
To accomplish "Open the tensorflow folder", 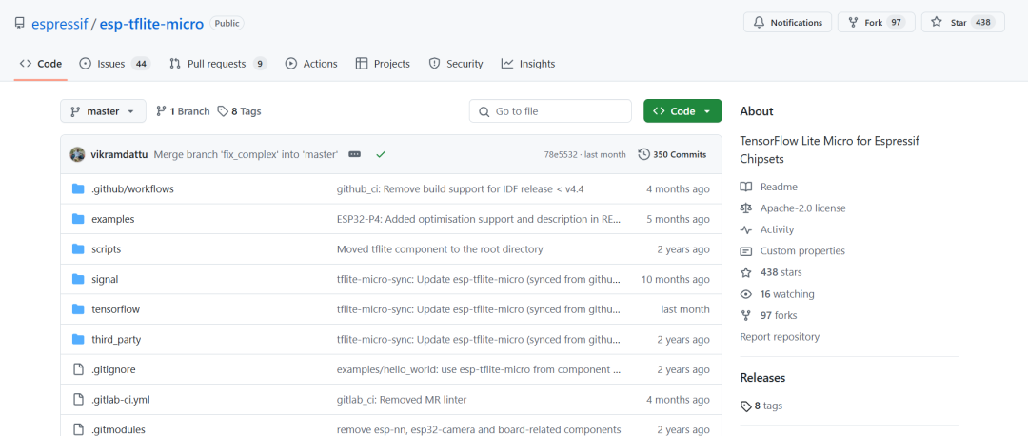I will [115, 309].
